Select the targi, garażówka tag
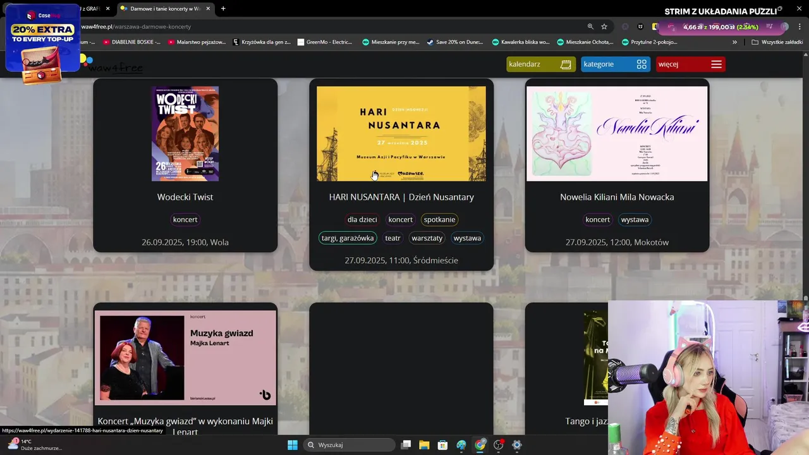The image size is (809, 455). click(348, 238)
